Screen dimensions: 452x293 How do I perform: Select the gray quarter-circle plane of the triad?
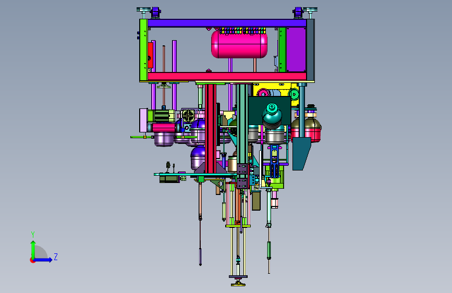[41, 252]
